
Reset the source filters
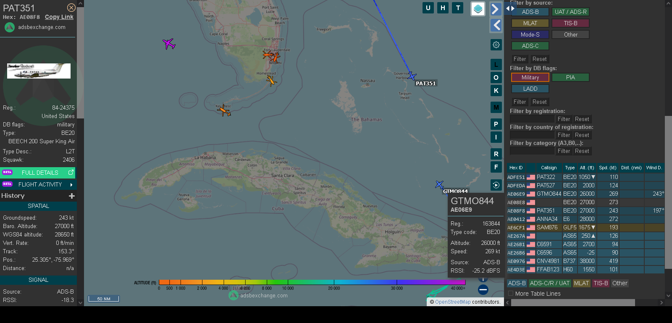[x=540, y=59]
